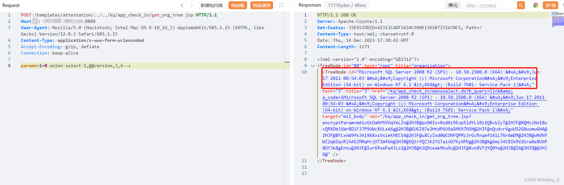The width and height of the screenshot is (564, 185).
Task: Expand the Request panel to fullscreen
Action: tap(281, 5)
